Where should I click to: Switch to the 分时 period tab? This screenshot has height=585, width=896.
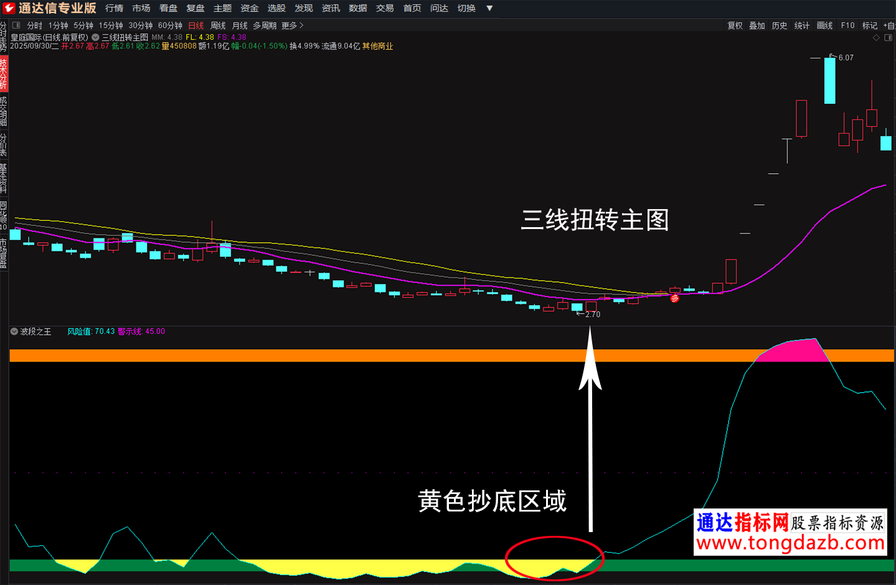click(35, 26)
